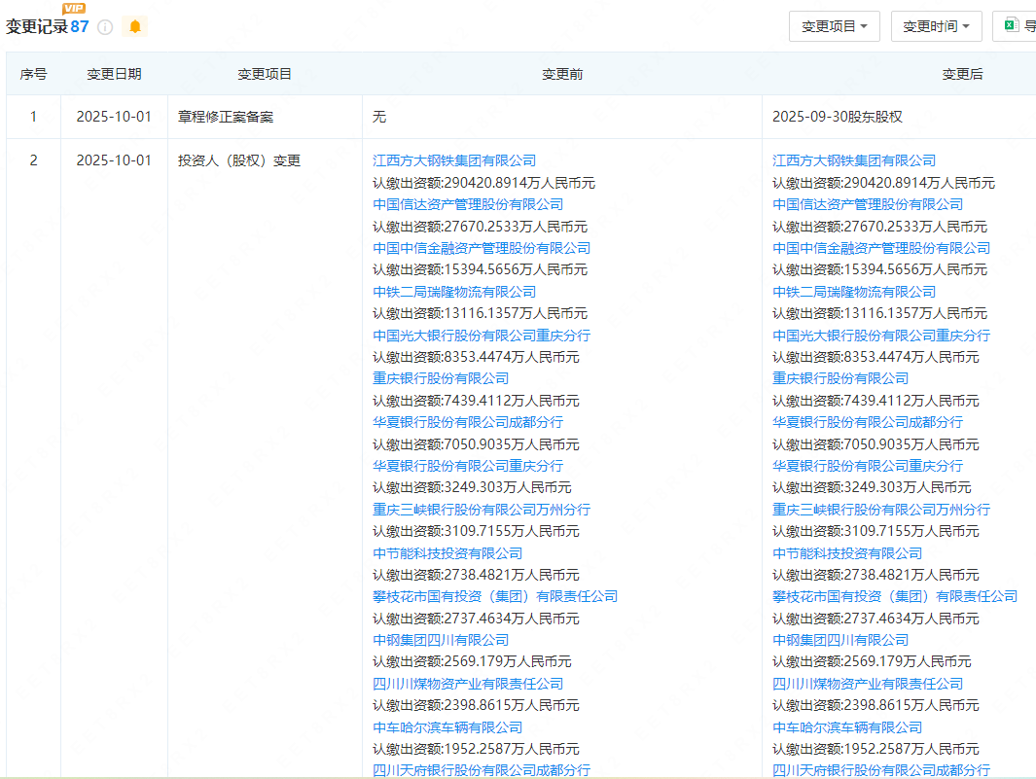The height and width of the screenshot is (779, 1036).
Task: Click the info icon beside 变更记录 87
Action: tap(105, 27)
